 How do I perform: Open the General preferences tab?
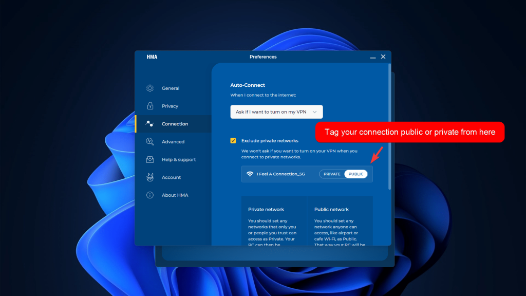point(174,88)
